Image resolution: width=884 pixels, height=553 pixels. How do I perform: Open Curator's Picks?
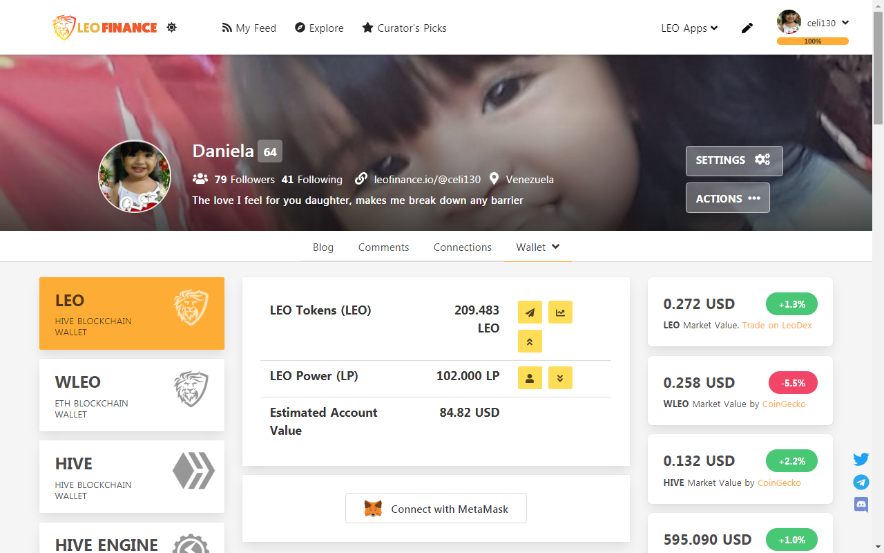click(404, 28)
